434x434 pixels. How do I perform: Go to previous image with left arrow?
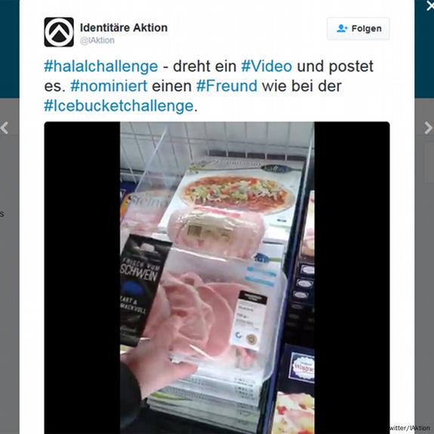pyautogui.click(x=5, y=128)
